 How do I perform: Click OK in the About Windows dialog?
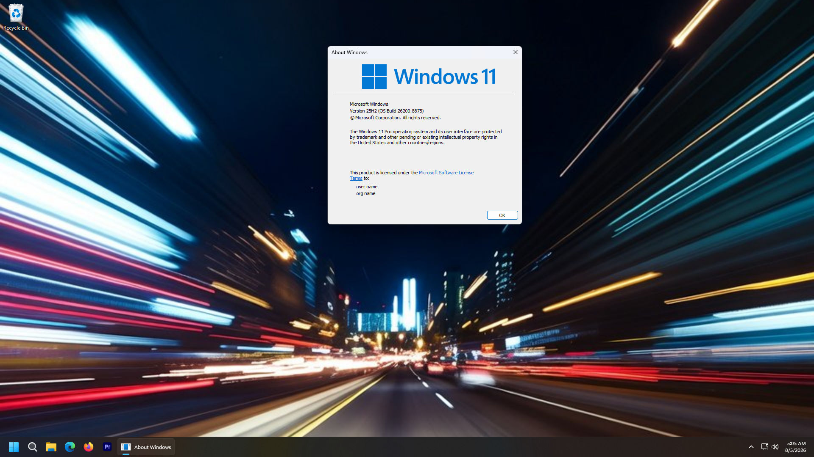tap(502, 215)
